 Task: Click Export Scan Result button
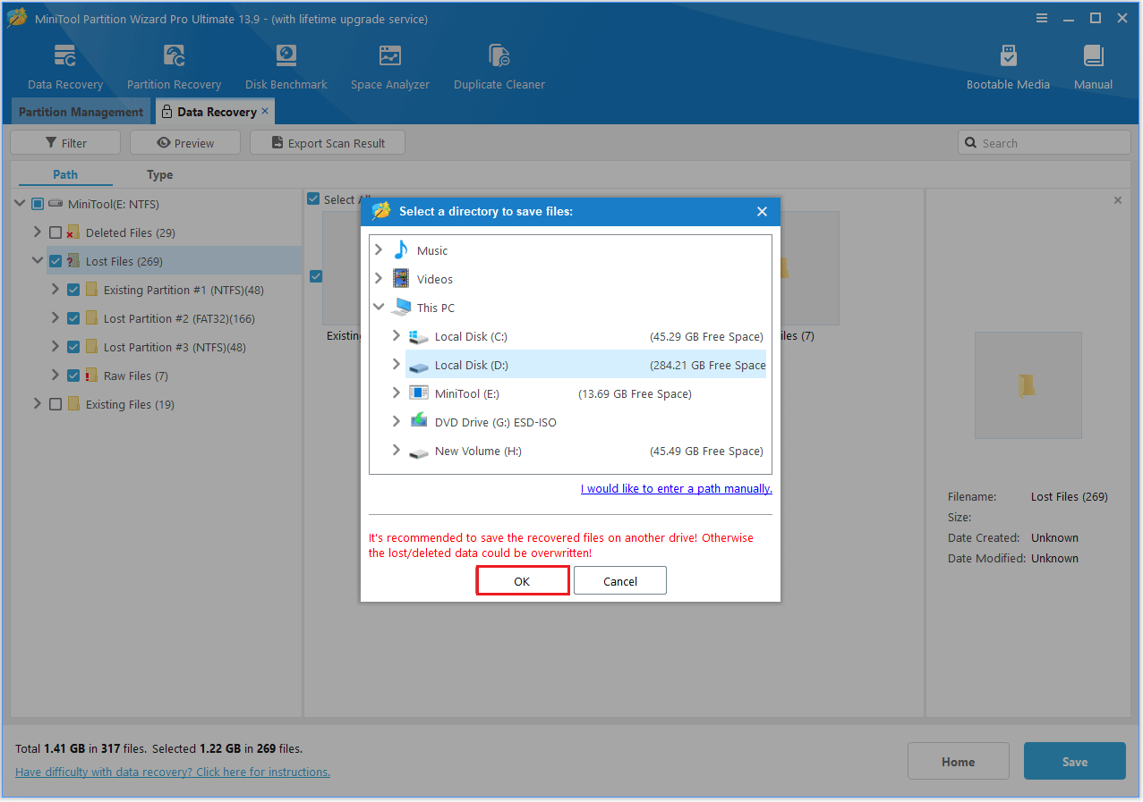click(328, 143)
